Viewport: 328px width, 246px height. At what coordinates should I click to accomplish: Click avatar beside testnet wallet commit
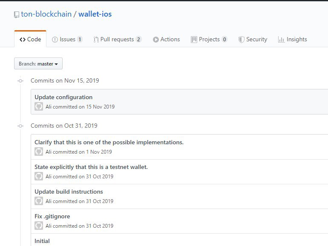pyautogui.click(x=39, y=176)
